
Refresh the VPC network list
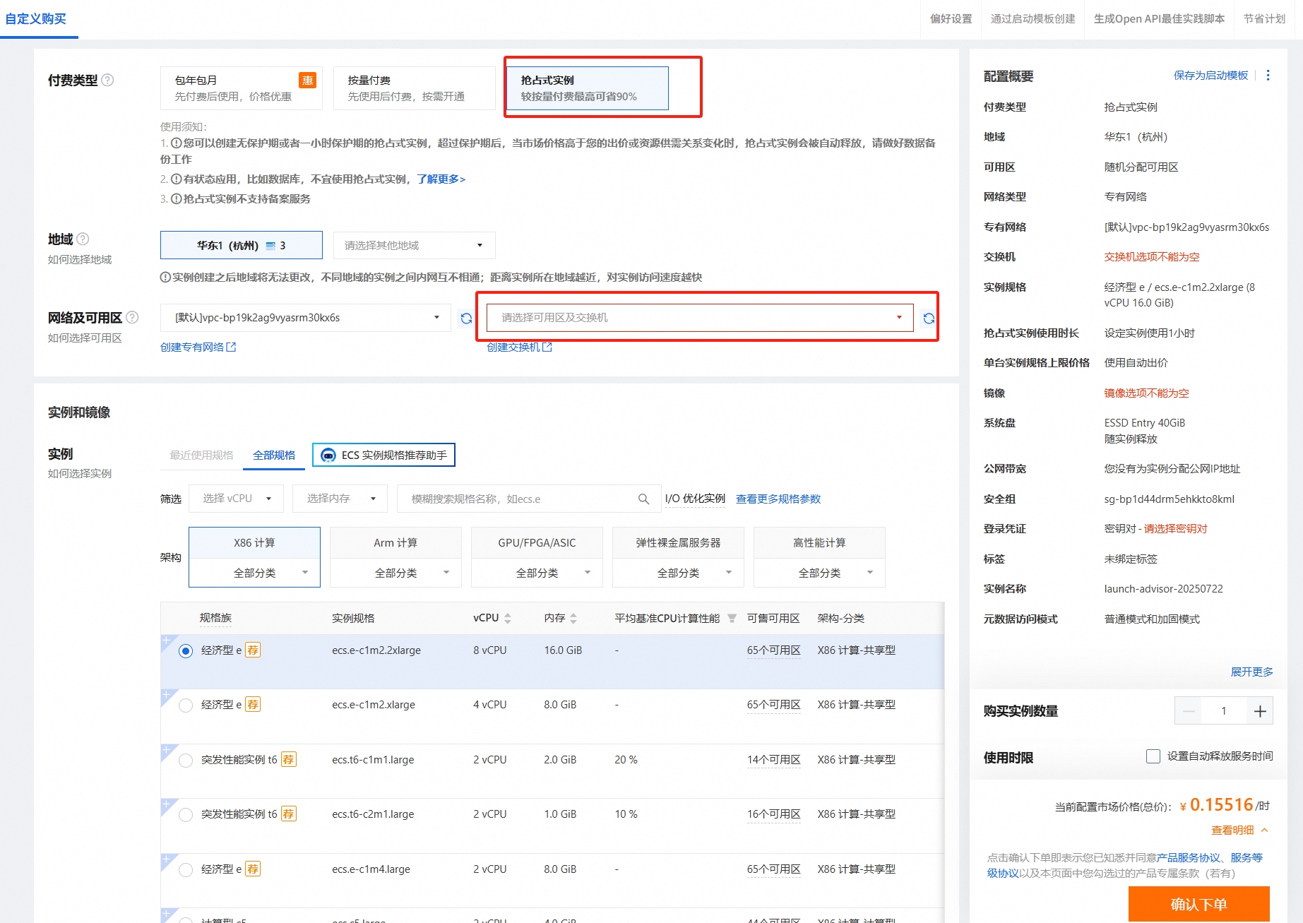466,318
